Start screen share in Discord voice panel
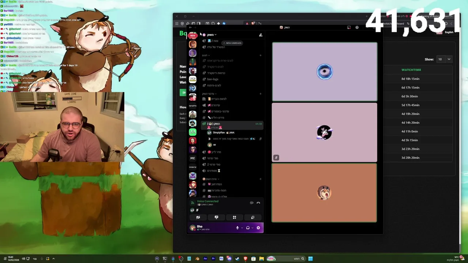This screenshot has width=468, height=263. (x=216, y=217)
